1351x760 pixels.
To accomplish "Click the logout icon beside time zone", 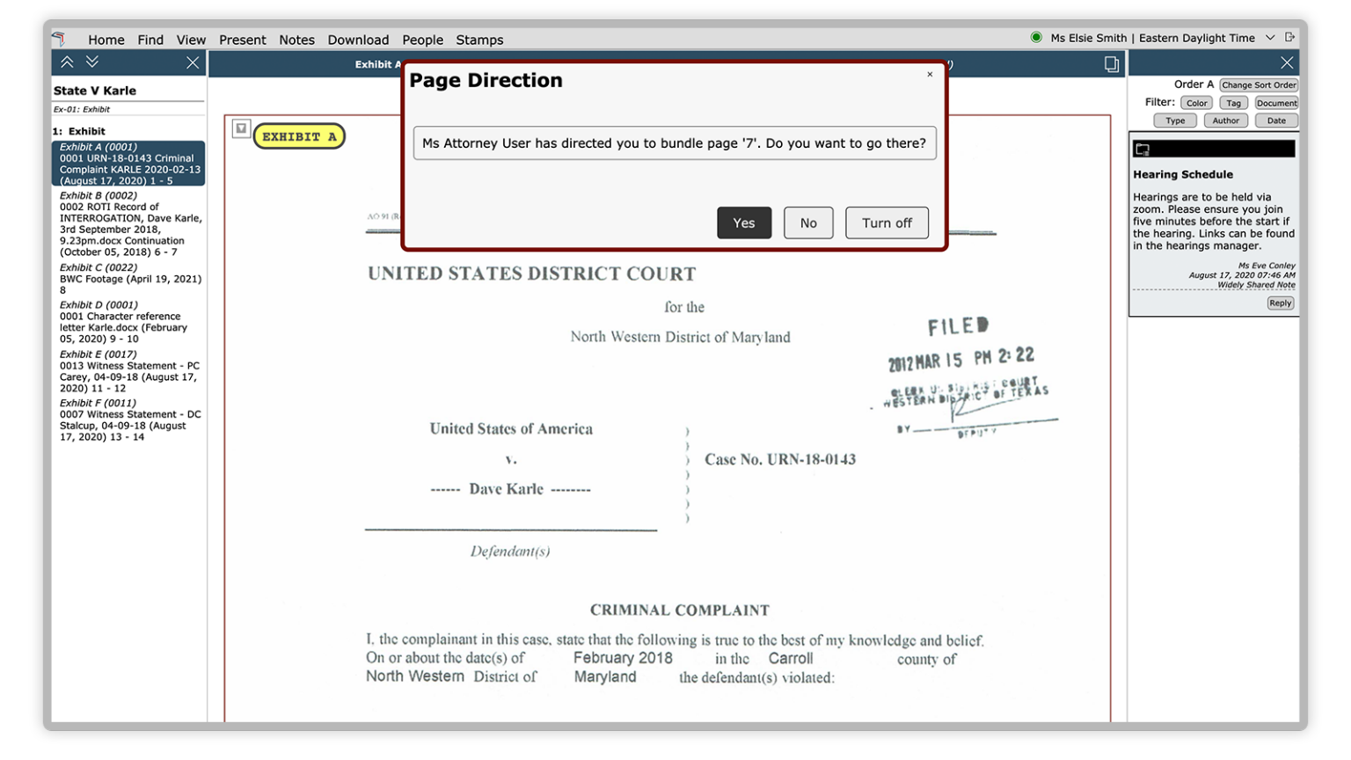I will coord(1289,38).
